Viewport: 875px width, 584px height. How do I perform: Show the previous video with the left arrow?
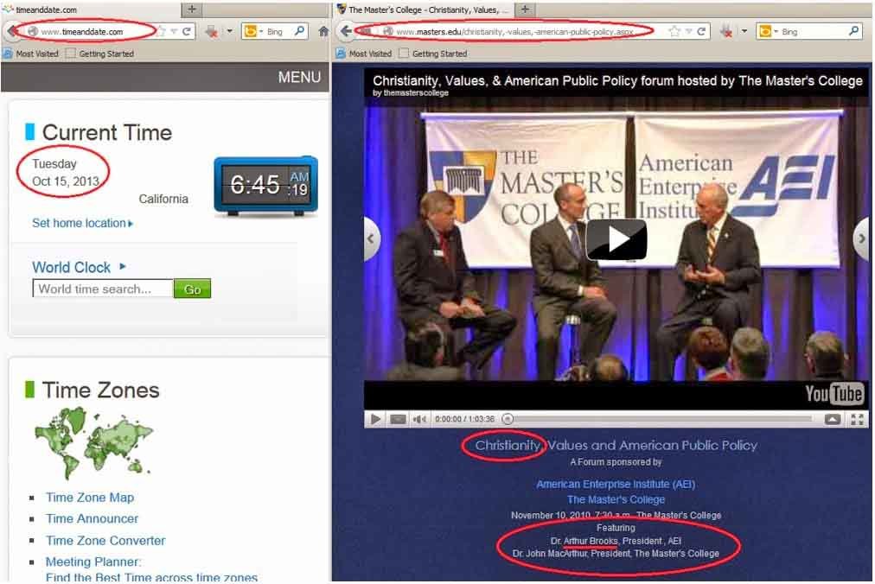372,239
